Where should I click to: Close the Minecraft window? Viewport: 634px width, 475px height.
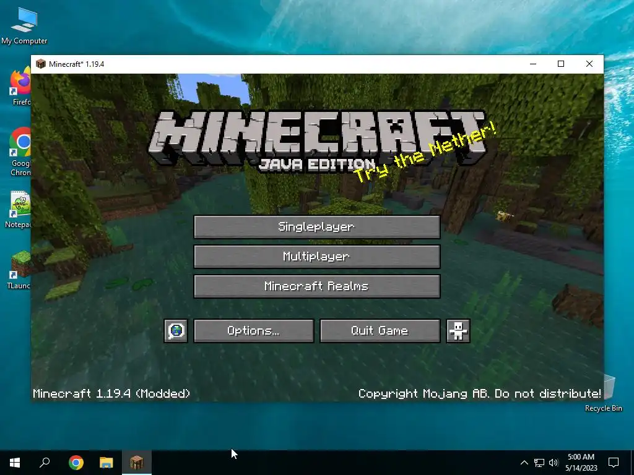589,64
